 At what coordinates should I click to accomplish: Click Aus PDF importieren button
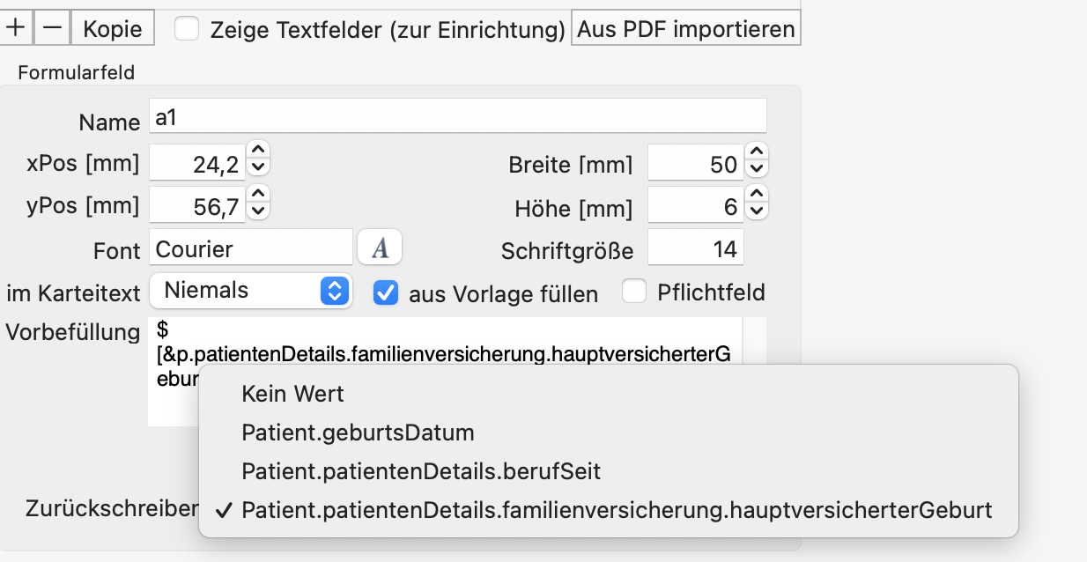click(685, 28)
